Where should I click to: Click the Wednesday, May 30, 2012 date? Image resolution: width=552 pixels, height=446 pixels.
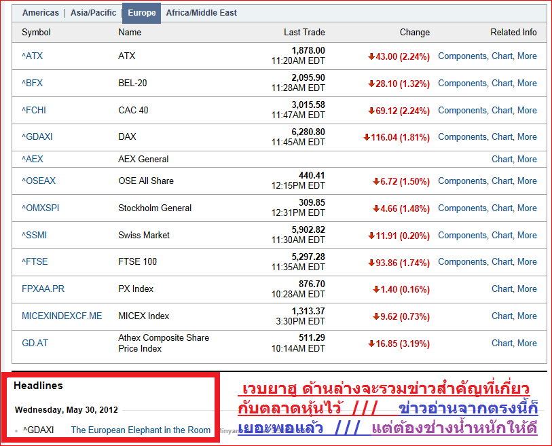(x=66, y=410)
